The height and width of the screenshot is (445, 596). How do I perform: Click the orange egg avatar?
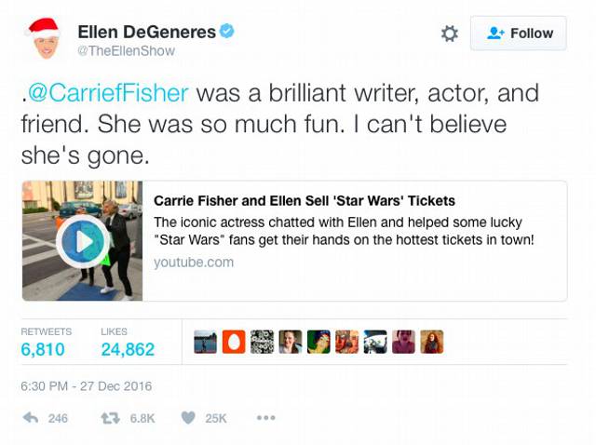pos(234,342)
